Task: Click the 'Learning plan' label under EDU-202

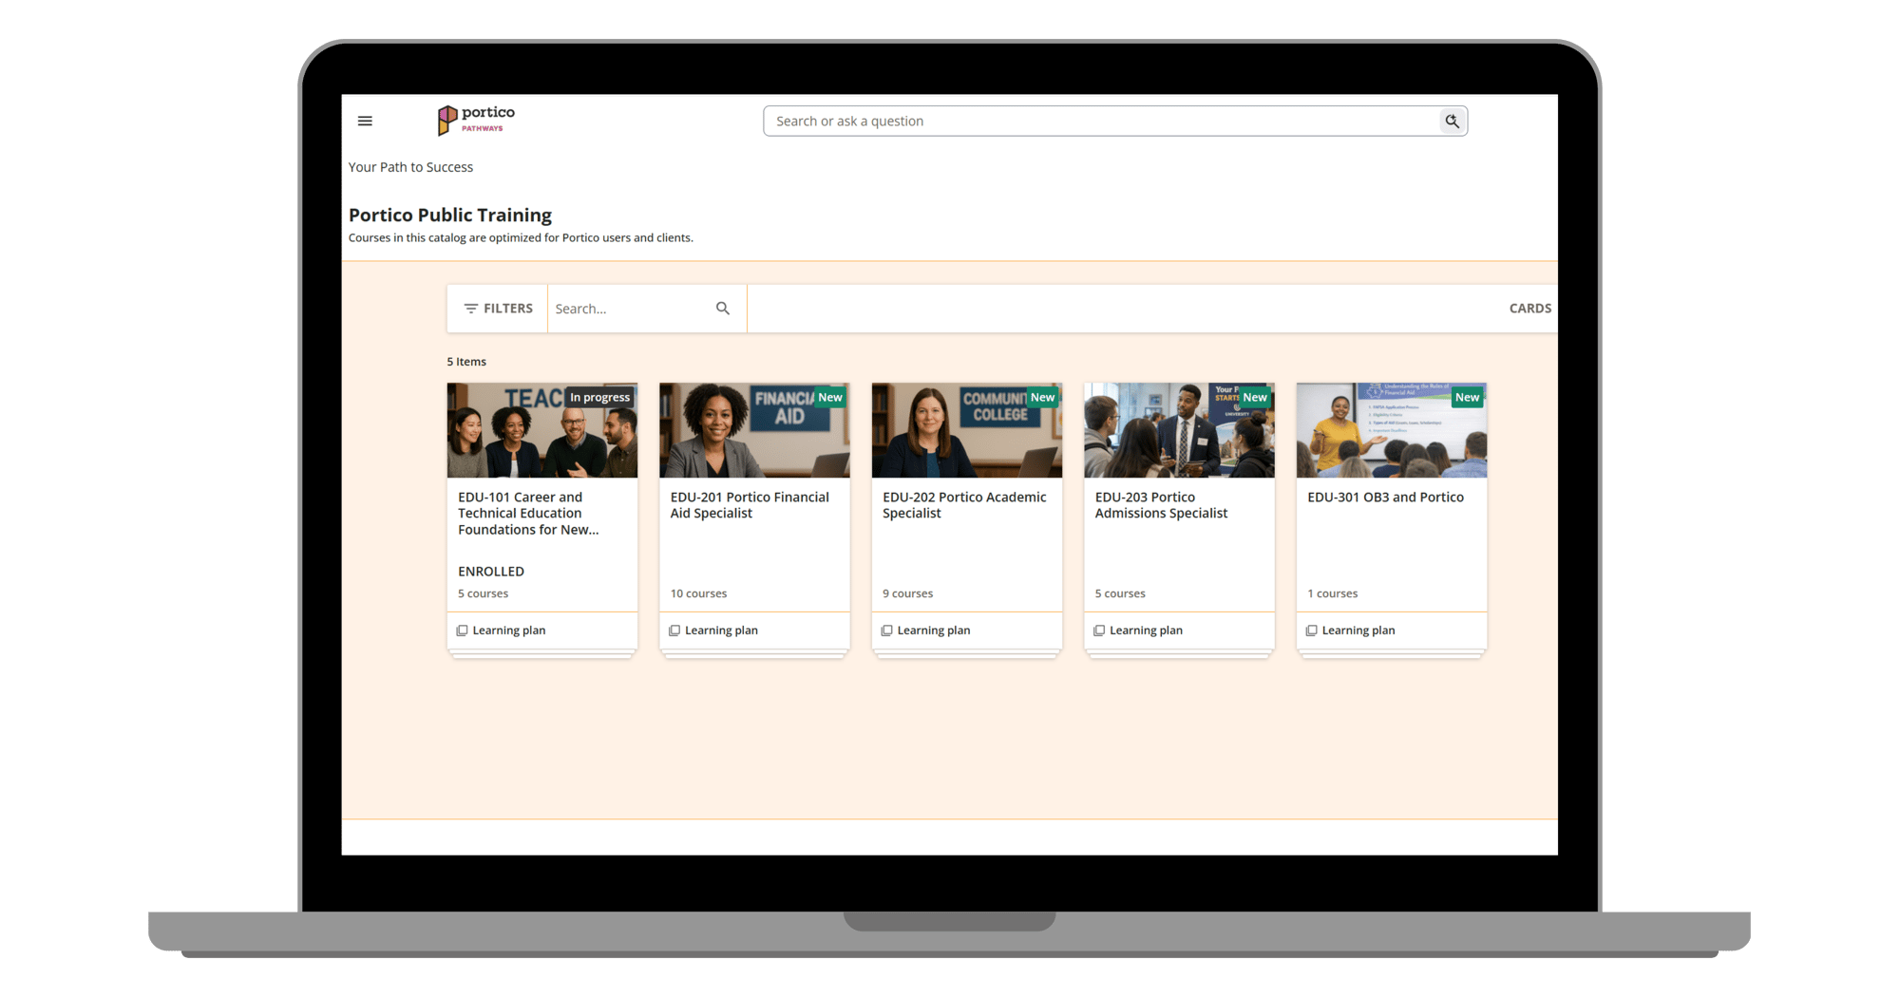Action: 934,630
